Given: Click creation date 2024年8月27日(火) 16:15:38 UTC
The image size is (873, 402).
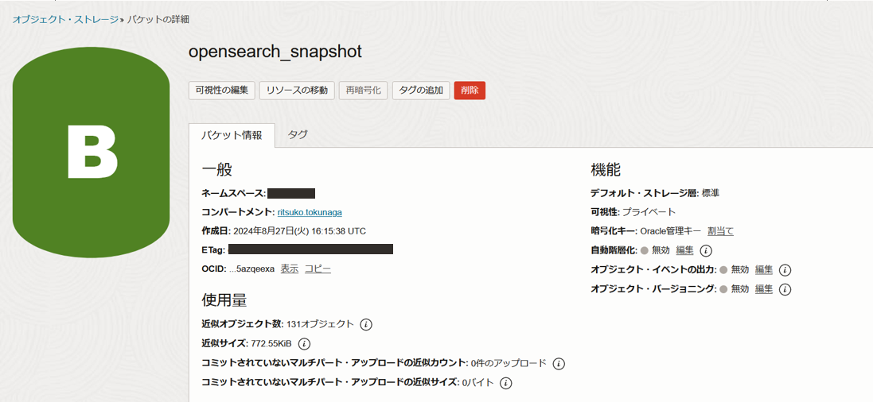Looking at the screenshot, I should point(299,230).
